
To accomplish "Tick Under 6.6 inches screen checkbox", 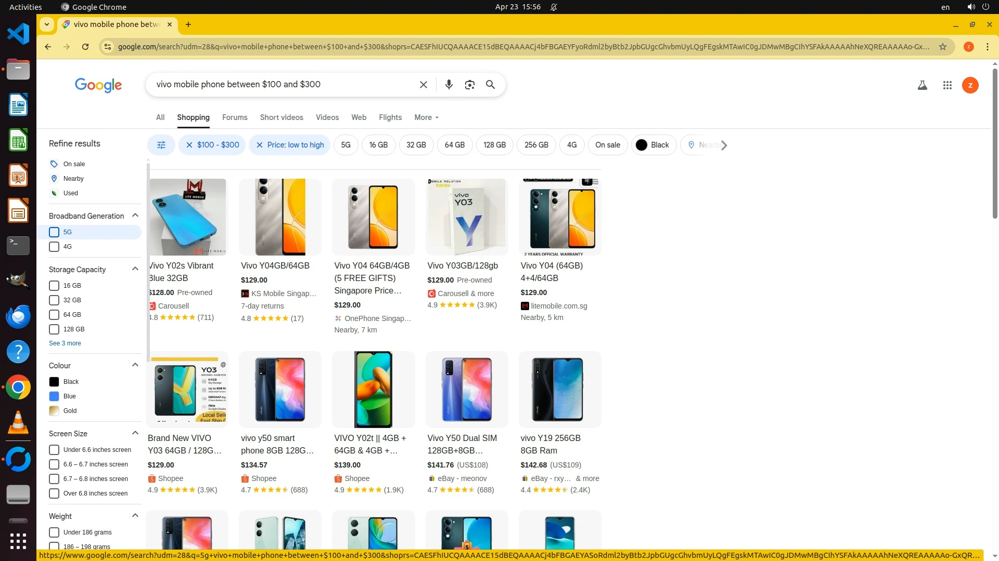I will click(x=54, y=450).
